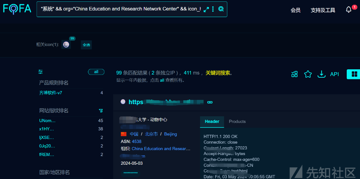Select the Connection: close line

click(x=220, y=142)
